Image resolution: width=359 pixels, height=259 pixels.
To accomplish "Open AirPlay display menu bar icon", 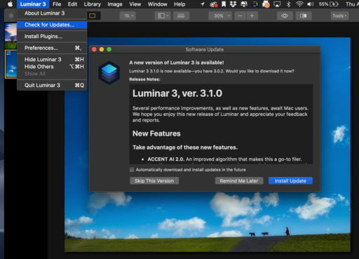I will tap(277, 4).
